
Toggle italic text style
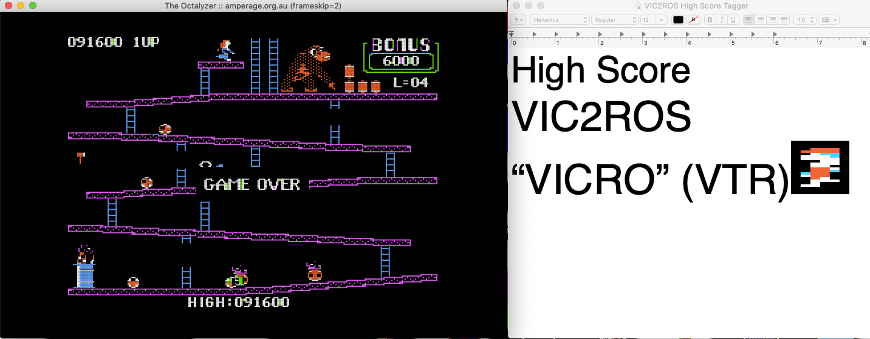coord(721,20)
